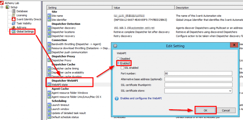Click the Agent resource folder Unix icon
The width and height of the screenshot is (243, 120).
pyautogui.click(x=49, y=97)
